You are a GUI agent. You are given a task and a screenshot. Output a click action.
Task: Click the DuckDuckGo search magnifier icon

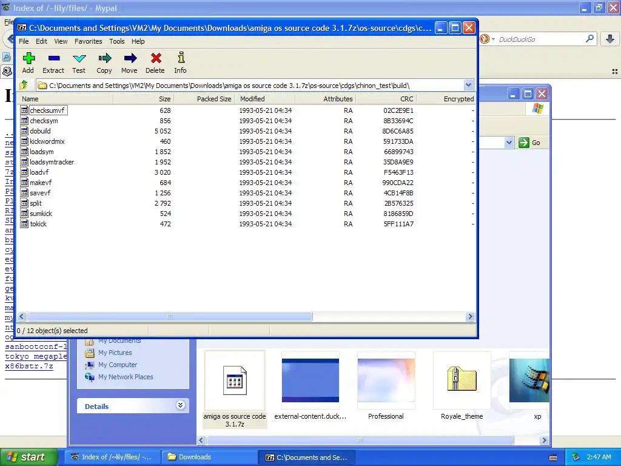pos(589,39)
